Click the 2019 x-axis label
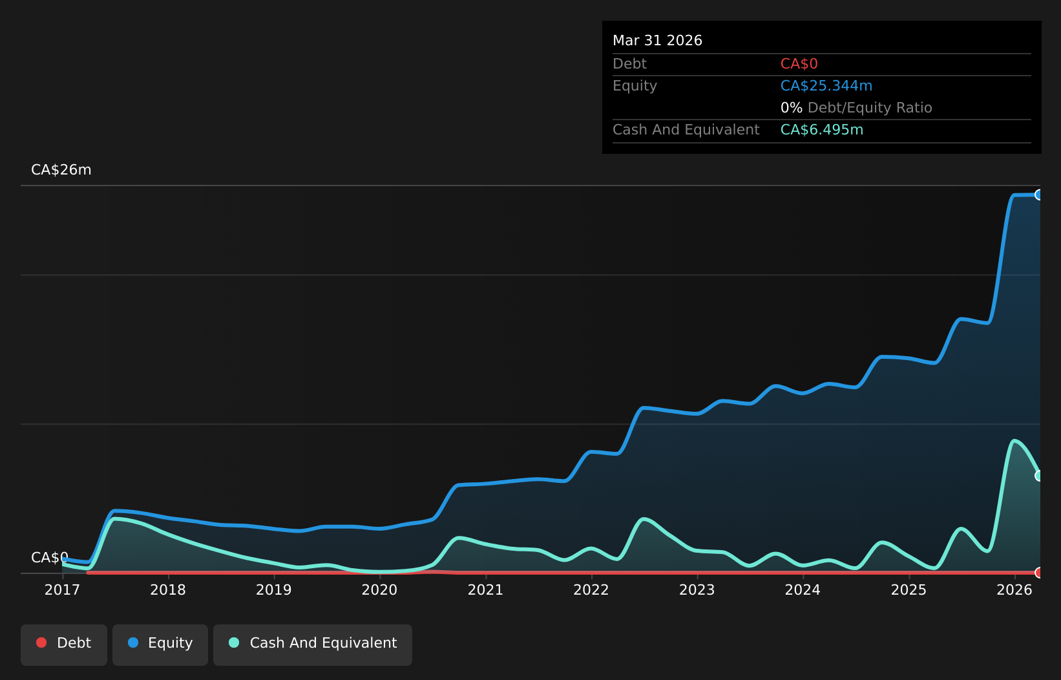Viewport: 1061px width, 680px height. 274,590
